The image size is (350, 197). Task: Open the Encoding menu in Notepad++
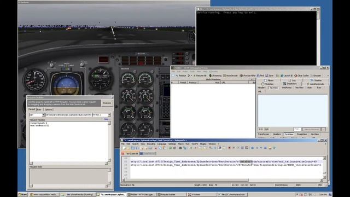(x=151, y=144)
